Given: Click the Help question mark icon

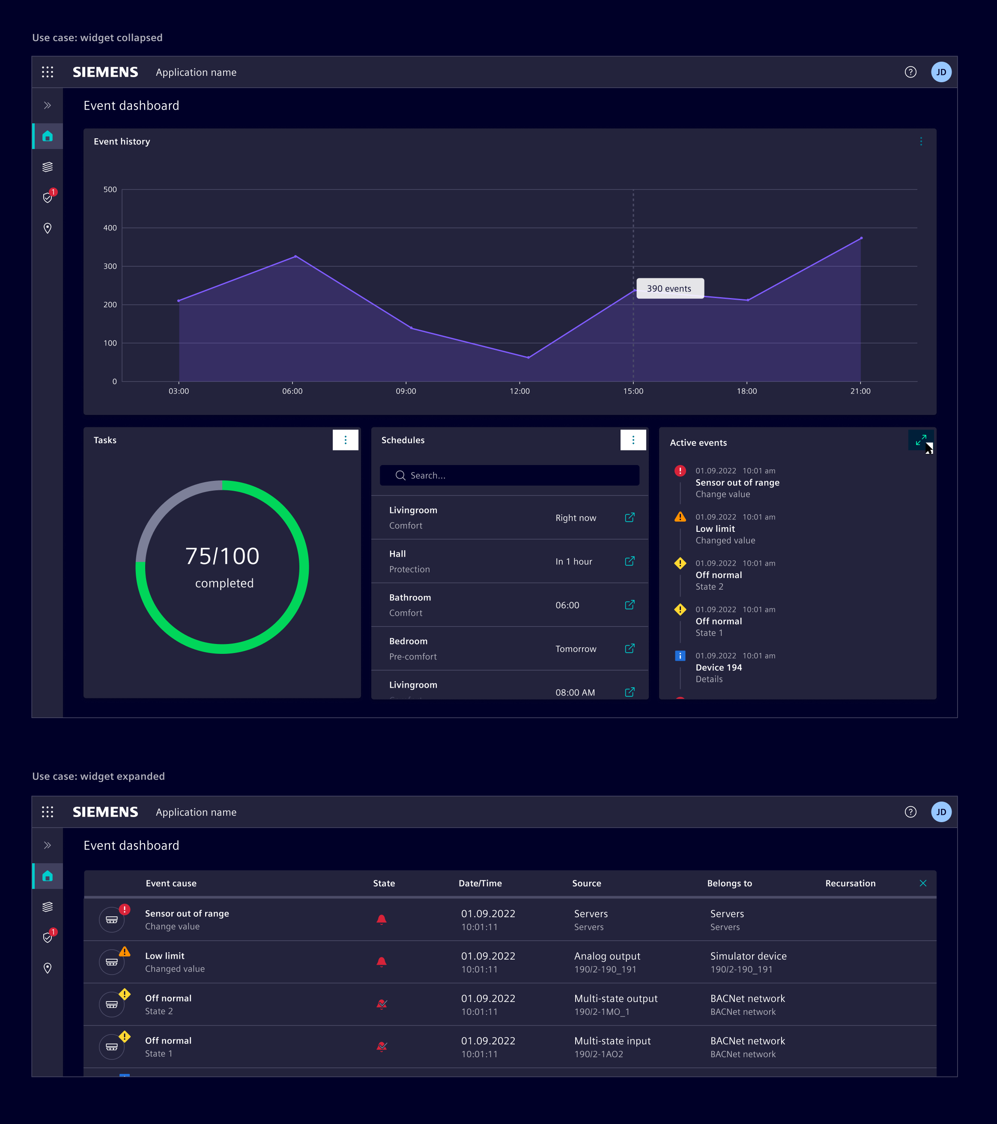Looking at the screenshot, I should 910,72.
